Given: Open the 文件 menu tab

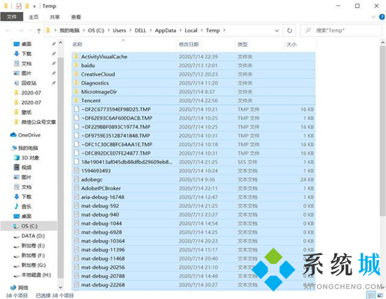Looking at the screenshot, I should click(11, 17).
